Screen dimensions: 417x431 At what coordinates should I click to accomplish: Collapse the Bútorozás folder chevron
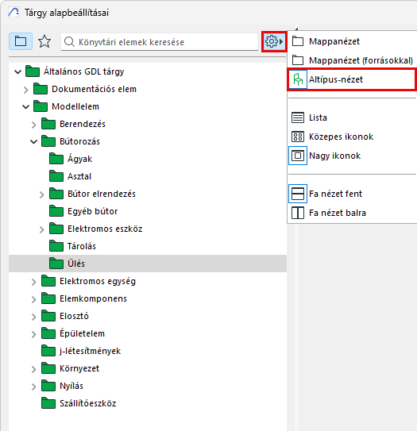point(34,141)
